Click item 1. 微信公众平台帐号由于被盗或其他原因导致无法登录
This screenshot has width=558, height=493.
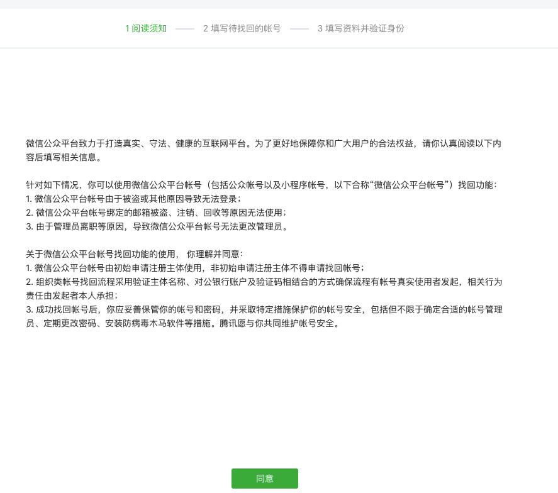click(x=133, y=199)
